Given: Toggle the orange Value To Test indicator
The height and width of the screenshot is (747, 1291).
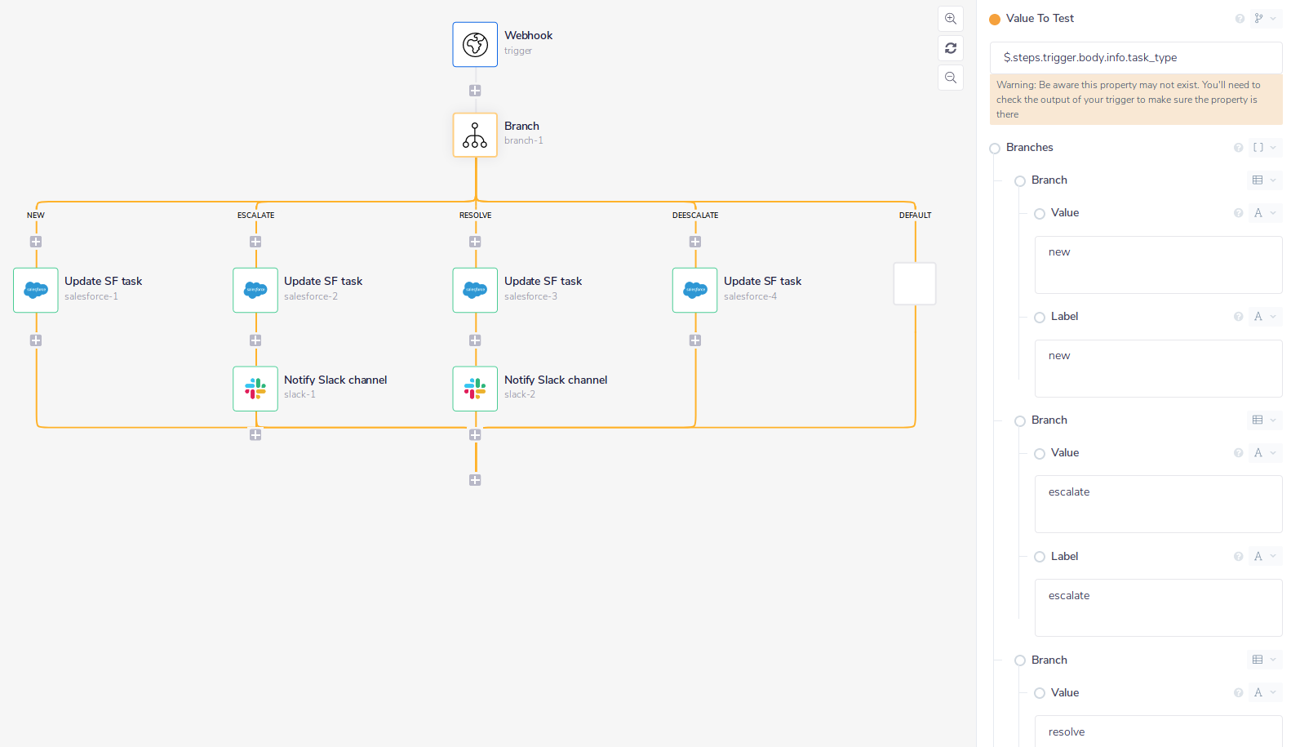Looking at the screenshot, I should 995,20.
